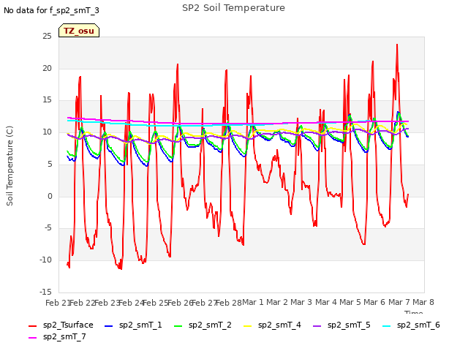Click the Feb 22 x-axis tick label
The width and height of the screenshot is (468, 351).
(82, 303)
